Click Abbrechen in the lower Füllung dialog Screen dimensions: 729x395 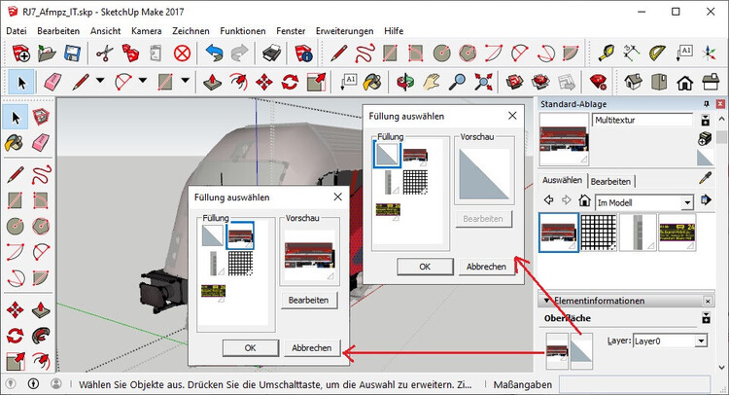pyautogui.click(x=311, y=348)
